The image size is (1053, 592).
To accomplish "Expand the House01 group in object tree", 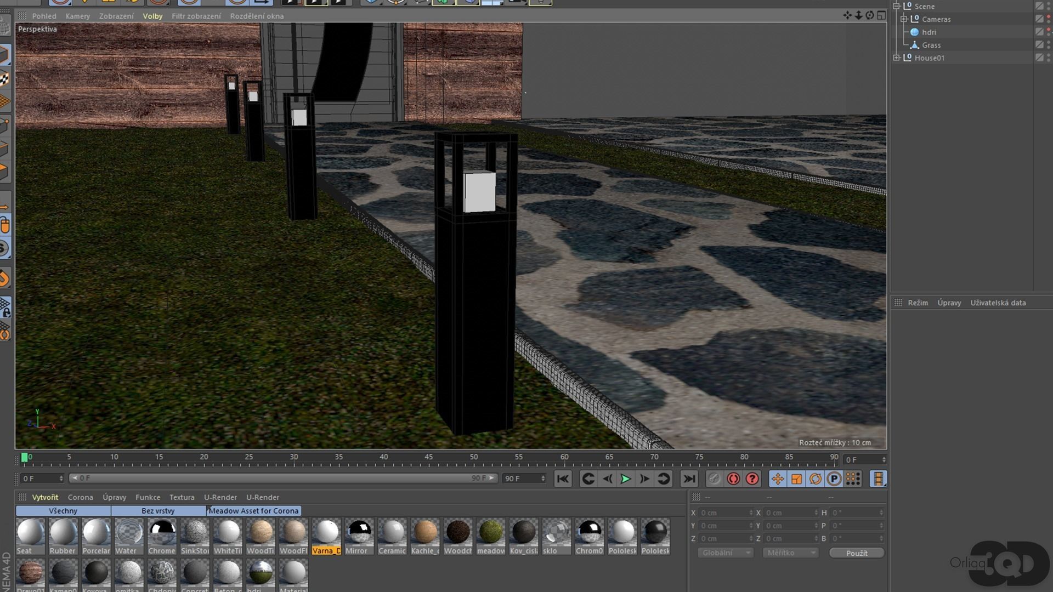I will 897,58.
